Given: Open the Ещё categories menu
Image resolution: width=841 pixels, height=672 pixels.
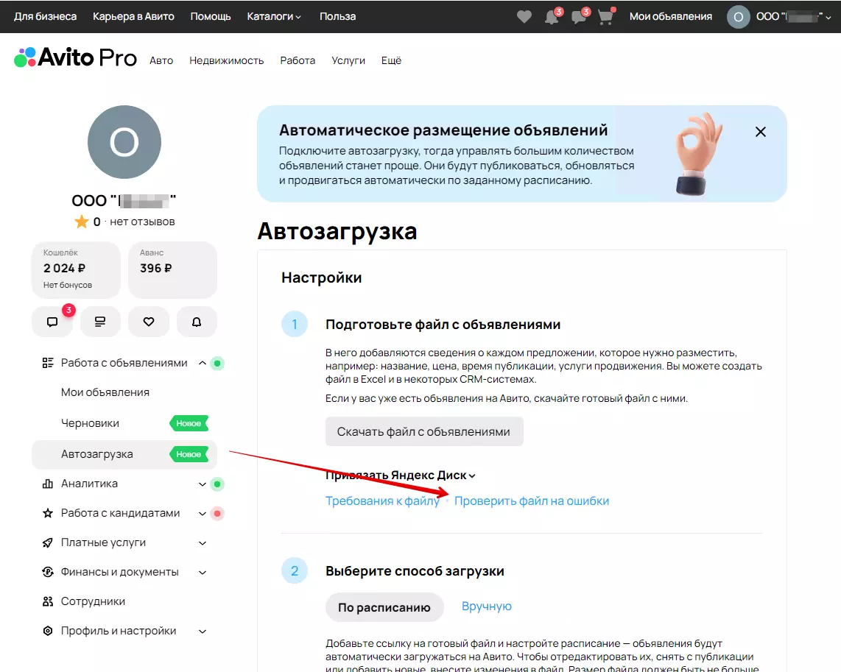Looking at the screenshot, I should [x=391, y=60].
